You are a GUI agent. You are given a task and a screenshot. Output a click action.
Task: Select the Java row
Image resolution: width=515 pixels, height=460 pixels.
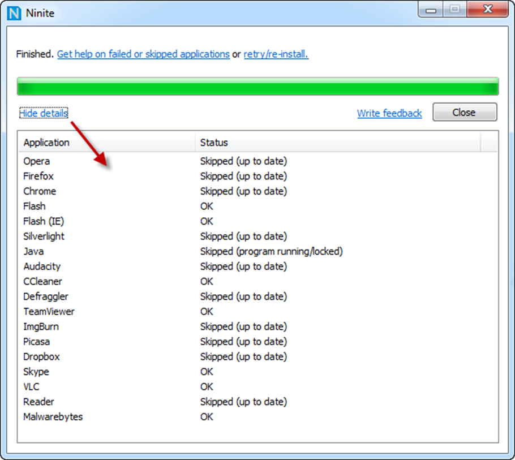[258, 252]
